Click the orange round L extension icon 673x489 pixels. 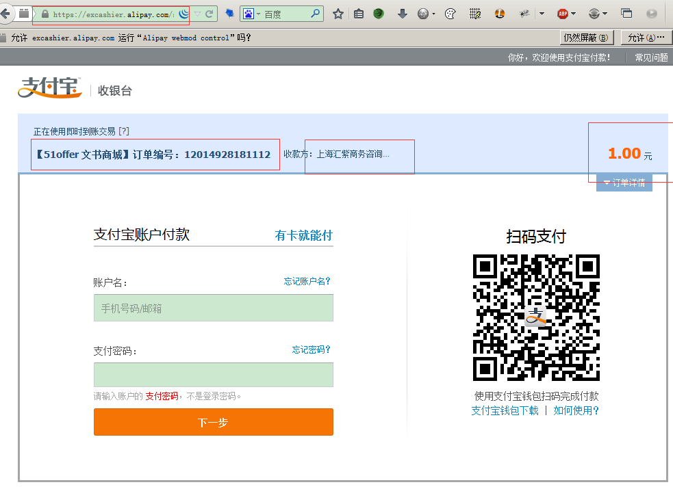pos(499,14)
